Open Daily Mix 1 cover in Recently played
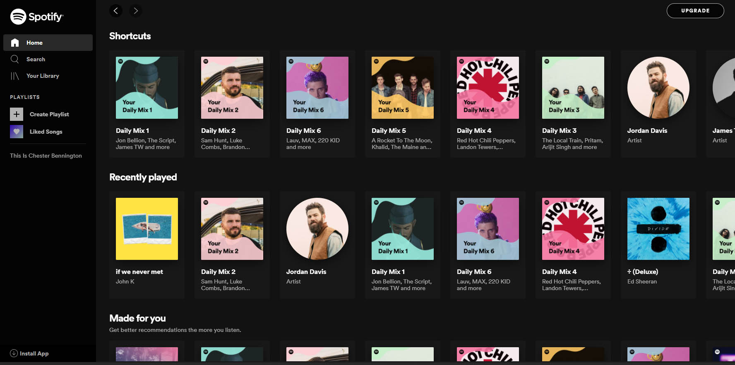The image size is (735, 365). pos(403,229)
